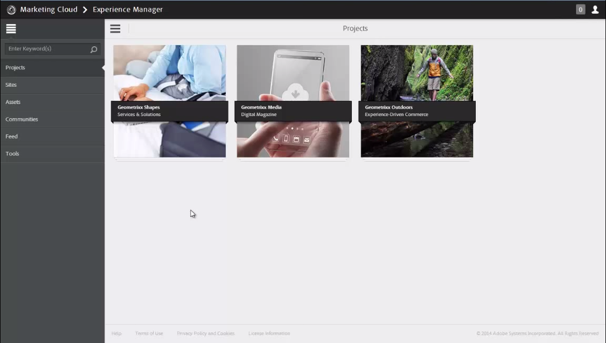Viewport: 606px width, 343px height.
Task: Open the notifications counter badge
Action: click(580, 9)
